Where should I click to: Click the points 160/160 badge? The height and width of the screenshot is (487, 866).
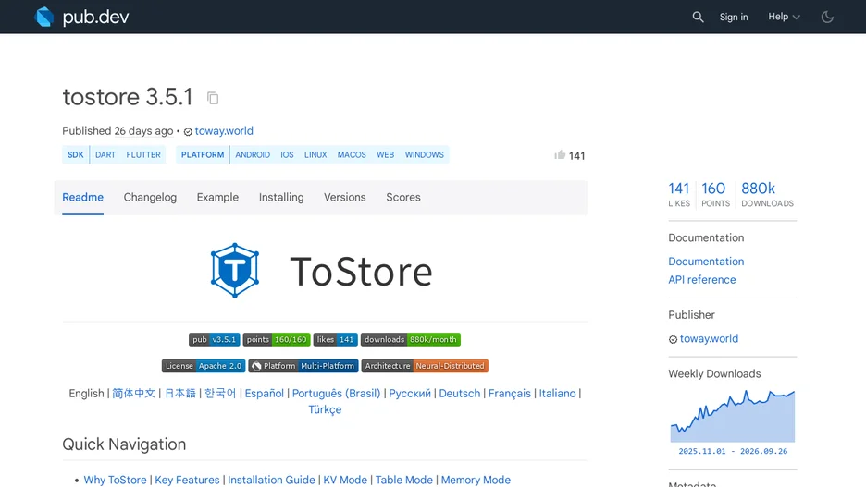point(277,340)
